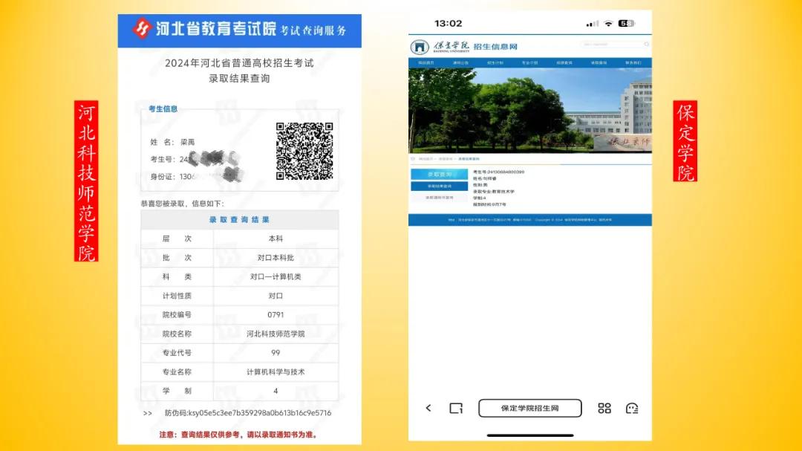Click the 院校编号 value 0791

tap(276, 315)
